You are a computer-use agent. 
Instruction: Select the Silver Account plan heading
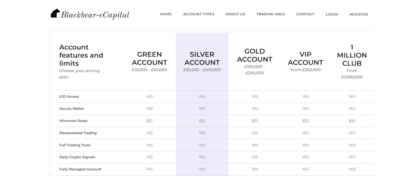(202, 58)
